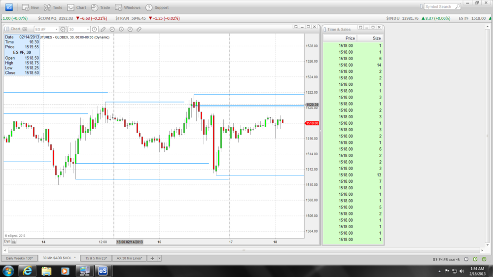The height and width of the screenshot is (277, 493).
Task: Click the Size column header
Action: pyautogui.click(x=377, y=38)
